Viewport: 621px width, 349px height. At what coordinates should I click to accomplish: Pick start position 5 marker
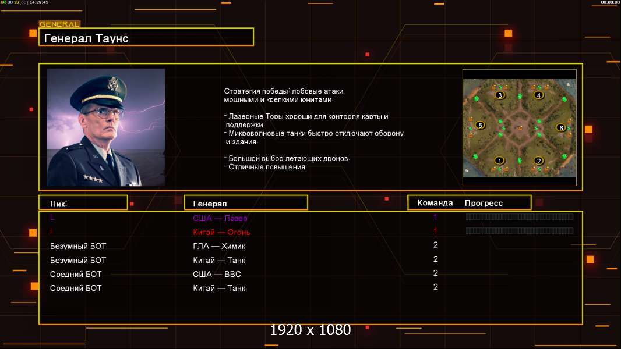(x=480, y=125)
